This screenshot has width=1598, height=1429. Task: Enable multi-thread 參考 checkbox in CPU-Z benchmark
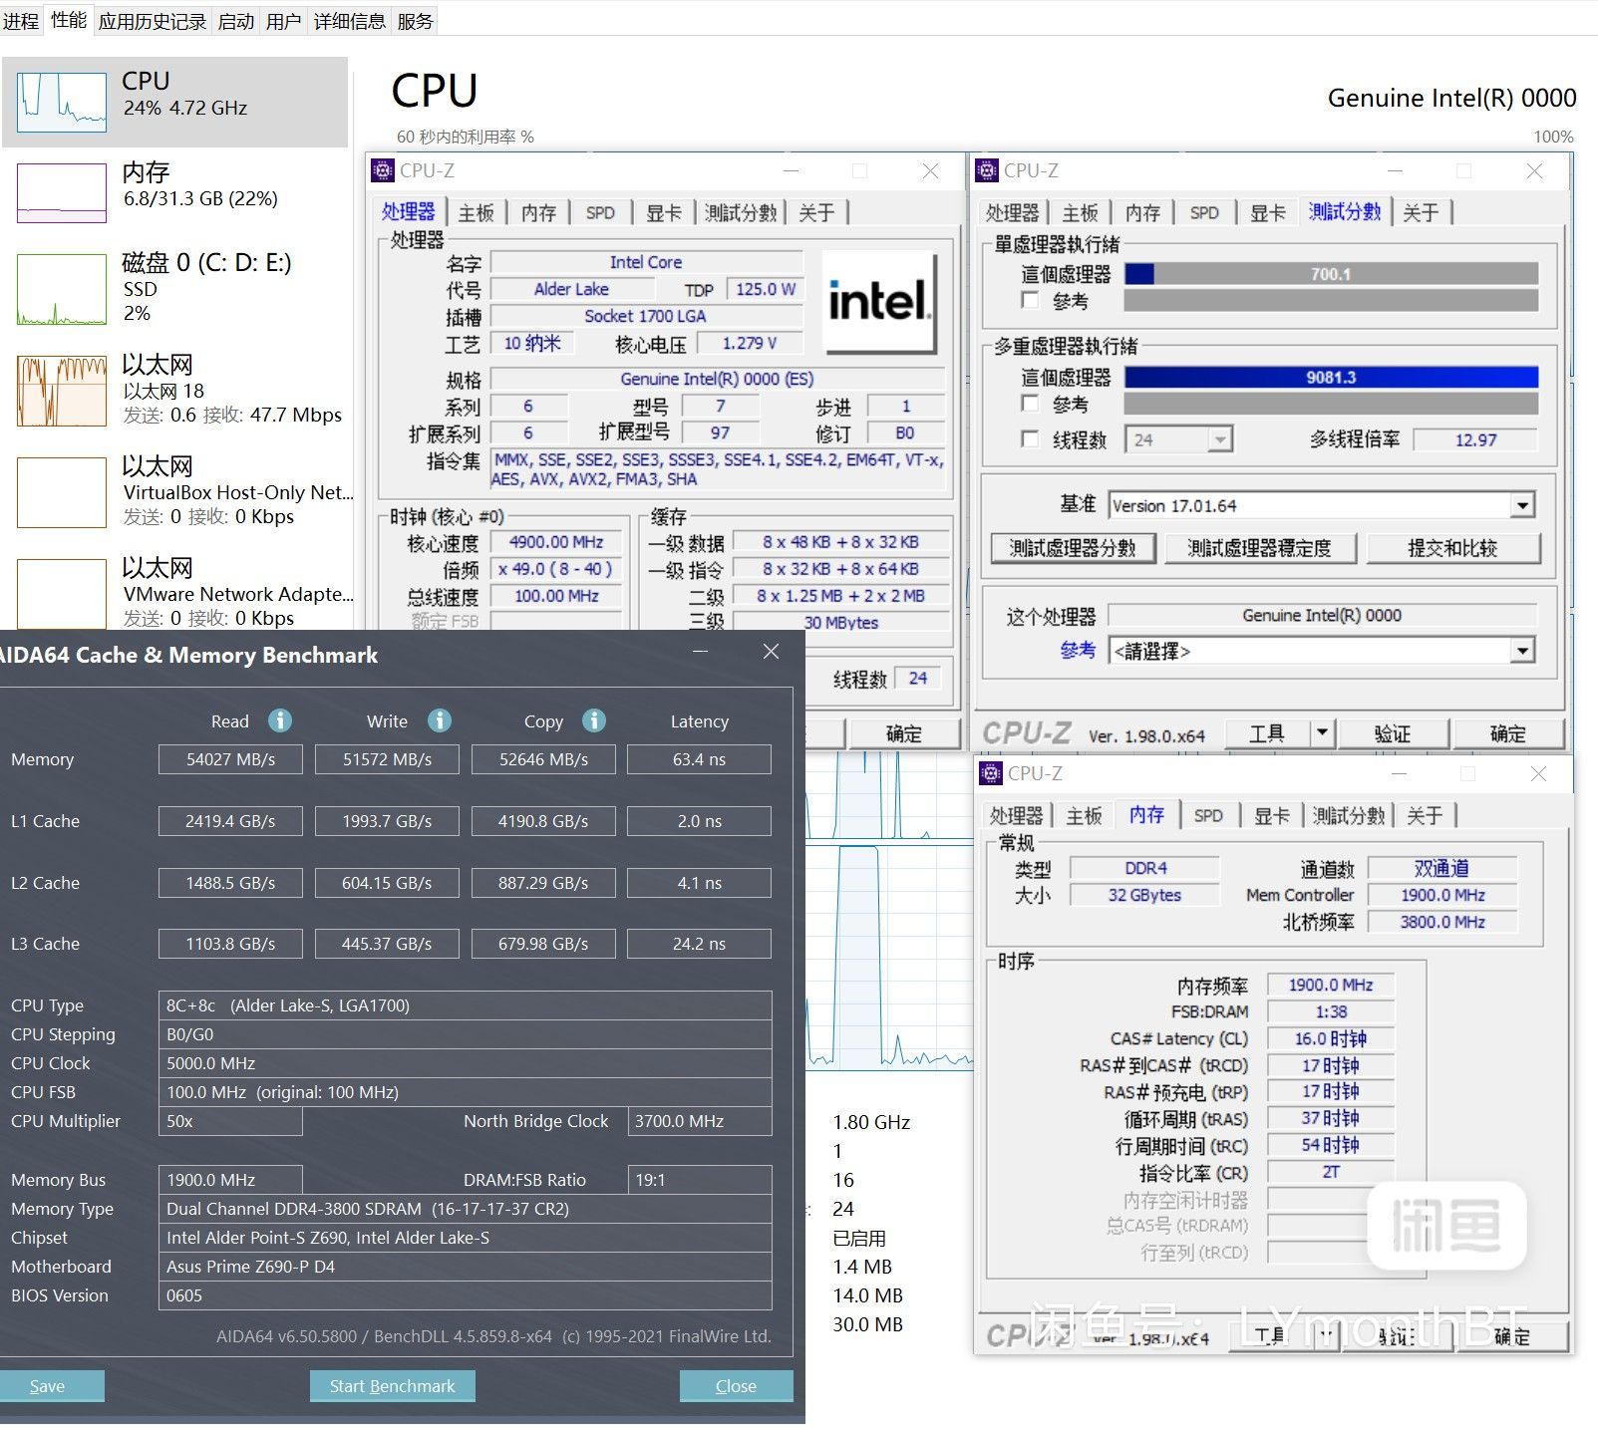[1031, 404]
